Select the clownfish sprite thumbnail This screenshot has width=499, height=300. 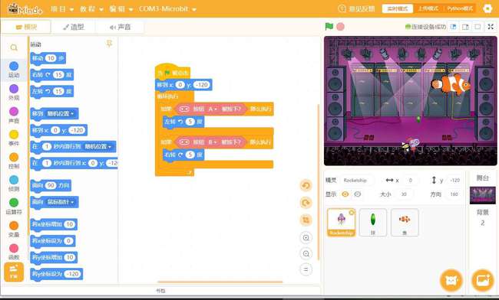pos(405,222)
